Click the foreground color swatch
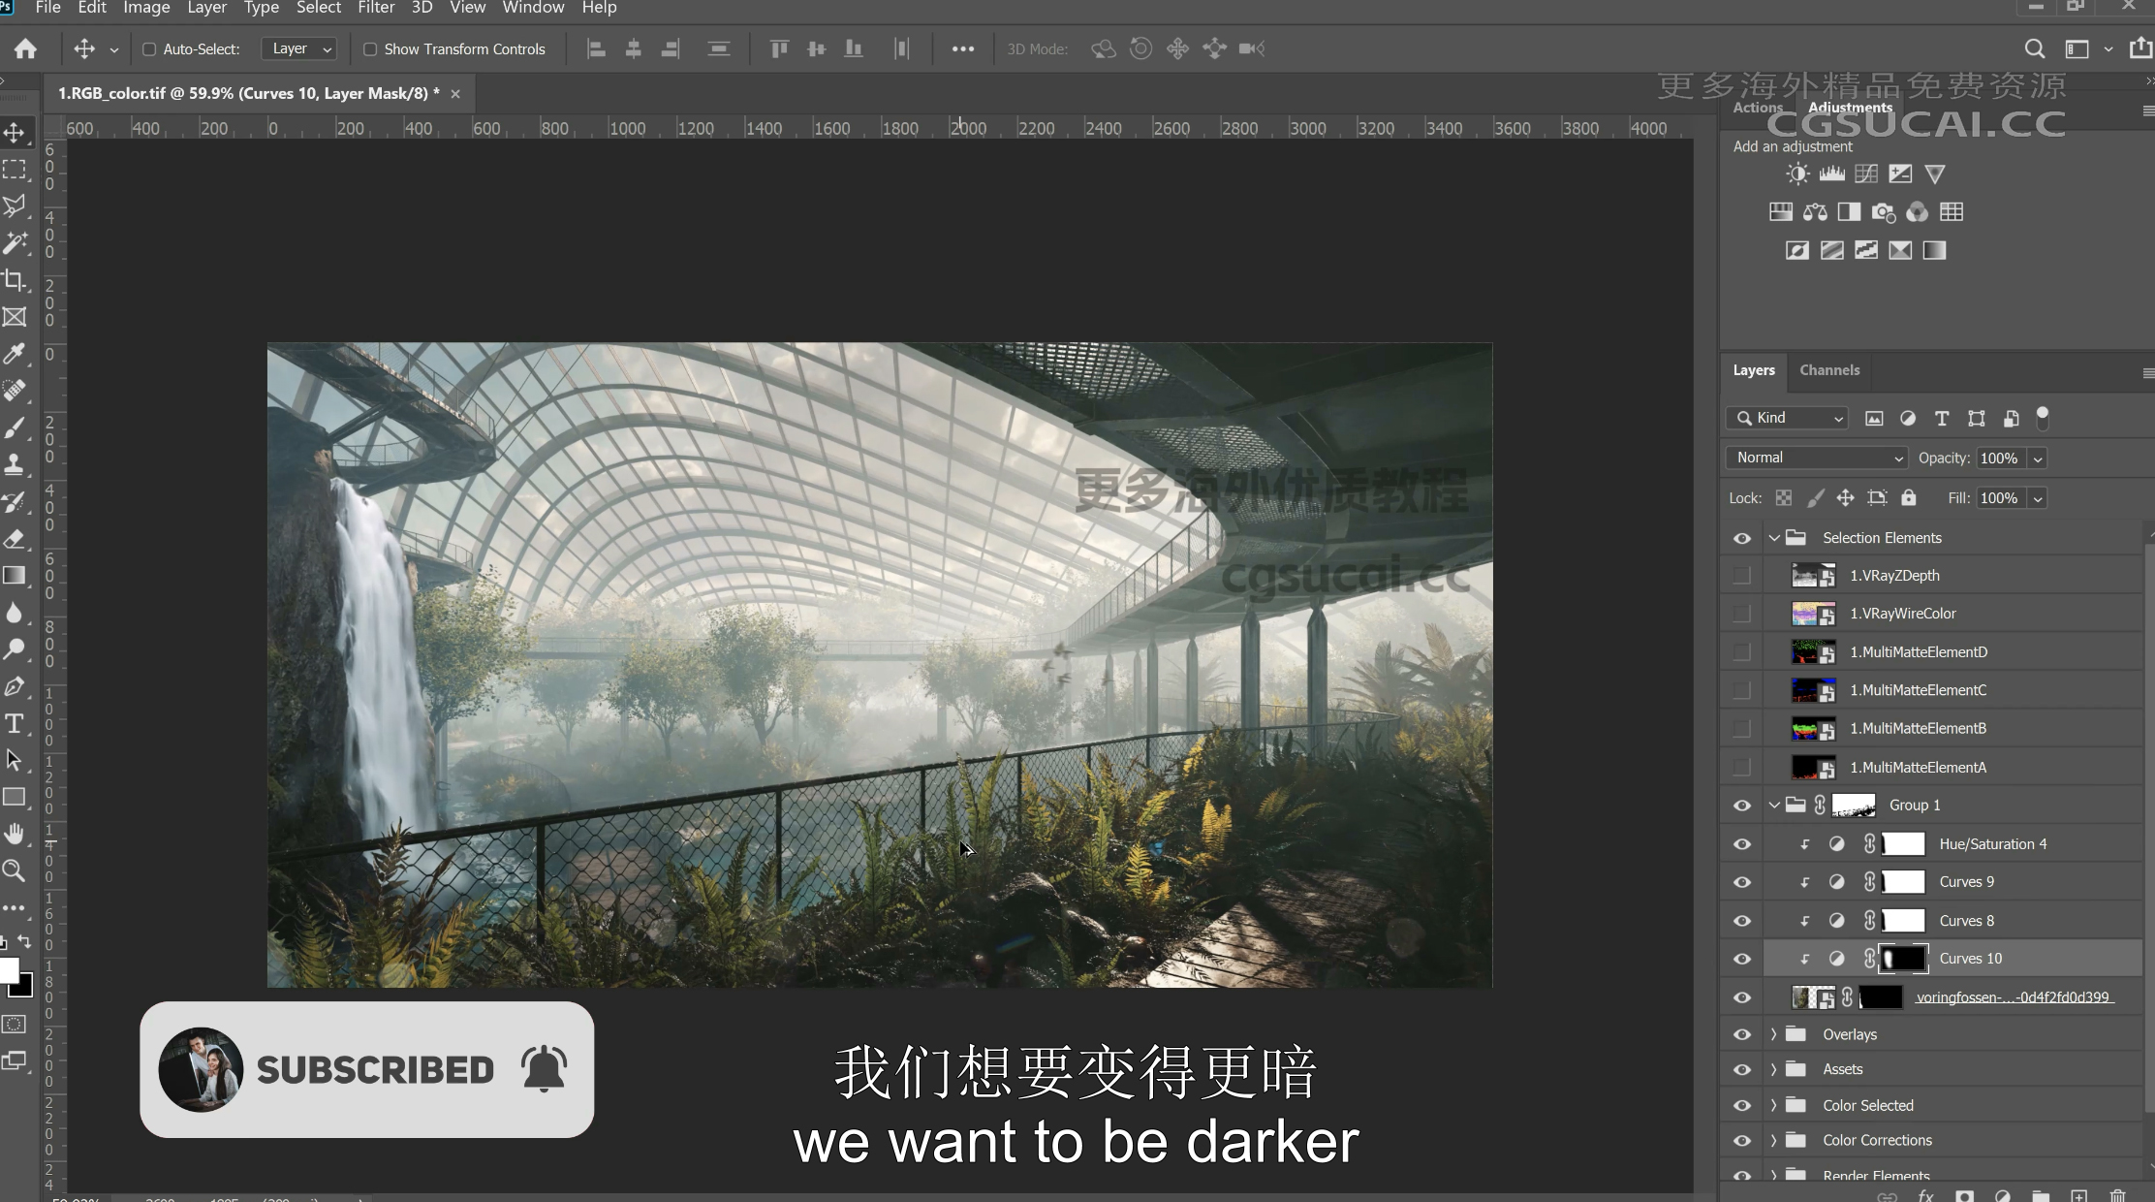This screenshot has height=1202, width=2155. pos(9,970)
